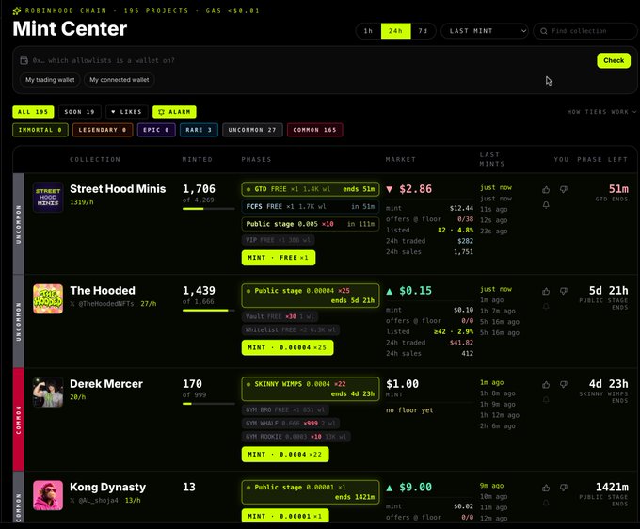Thumbs down Kong Dynasty collection
640x529 pixels.
tap(564, 489)
